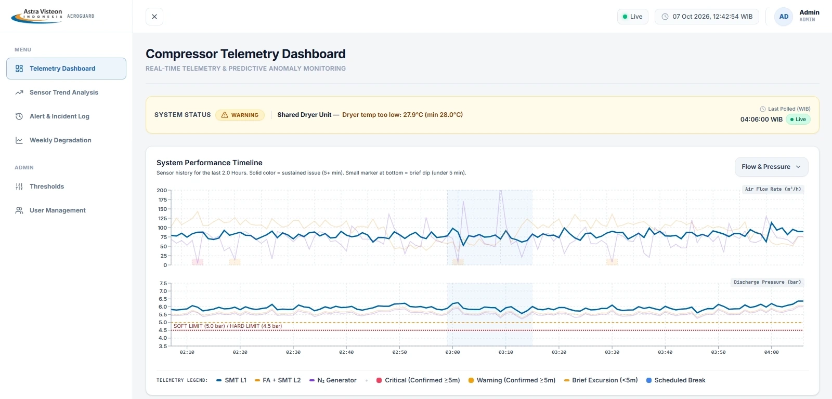This screenshot has width=832, height=399.
Task: Click the 02:10 time axis marker
Action: point(187,352)
